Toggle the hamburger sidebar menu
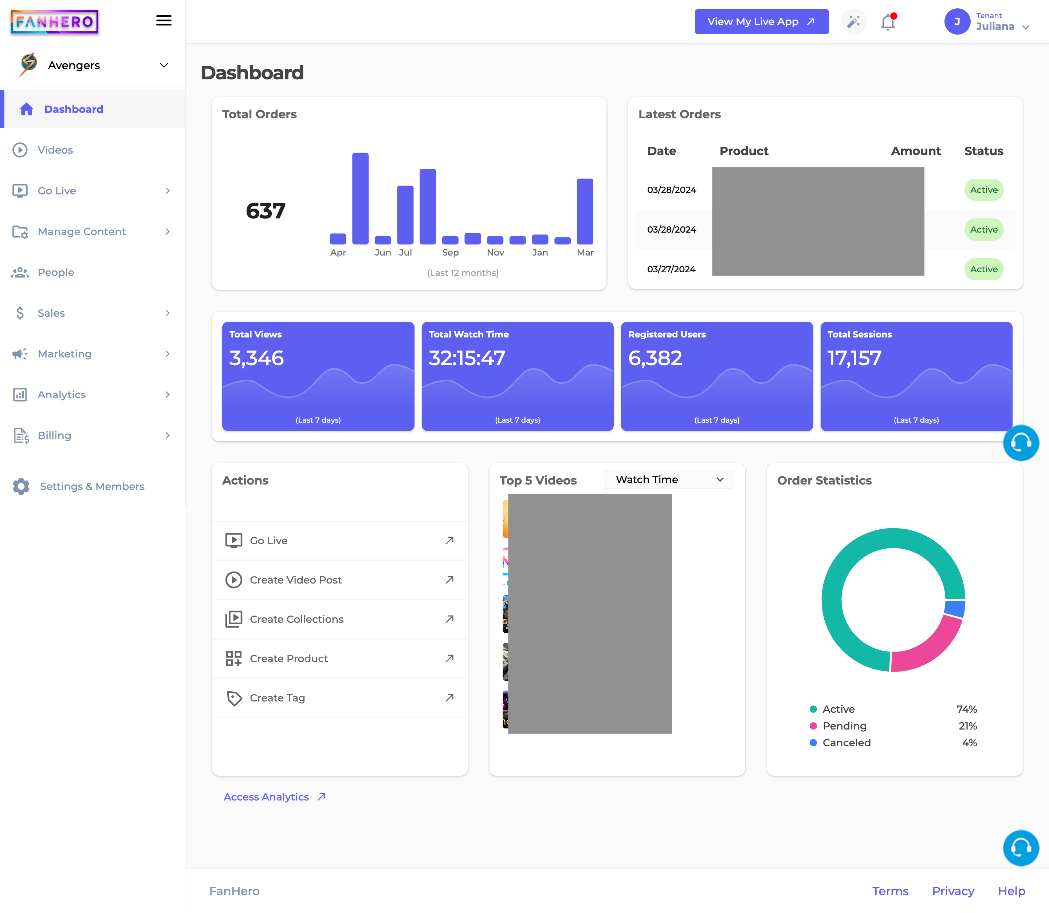 (x=164, y=21)
